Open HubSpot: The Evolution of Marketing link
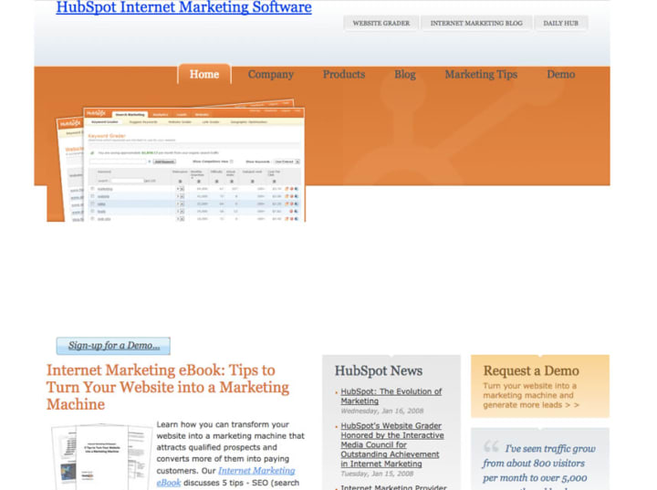This screenshot has width=657, height=490. click(x=391, y=396)
